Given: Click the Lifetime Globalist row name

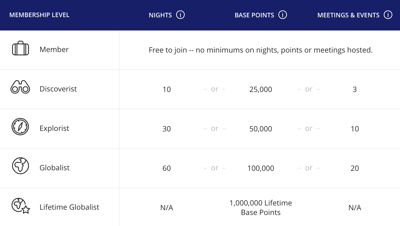Looking at the screenshot, I should (69, 207).
